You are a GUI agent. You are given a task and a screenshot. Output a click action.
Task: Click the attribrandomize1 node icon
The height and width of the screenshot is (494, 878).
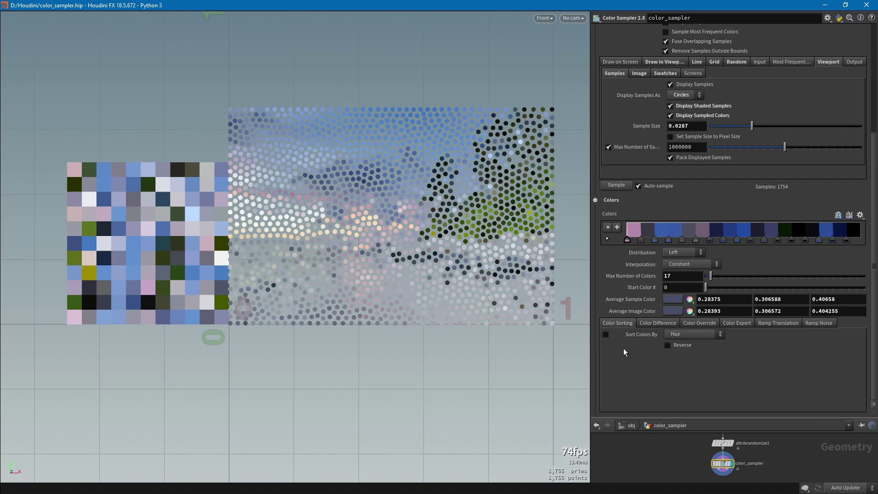pyautogui.click(x=723, y=443)
